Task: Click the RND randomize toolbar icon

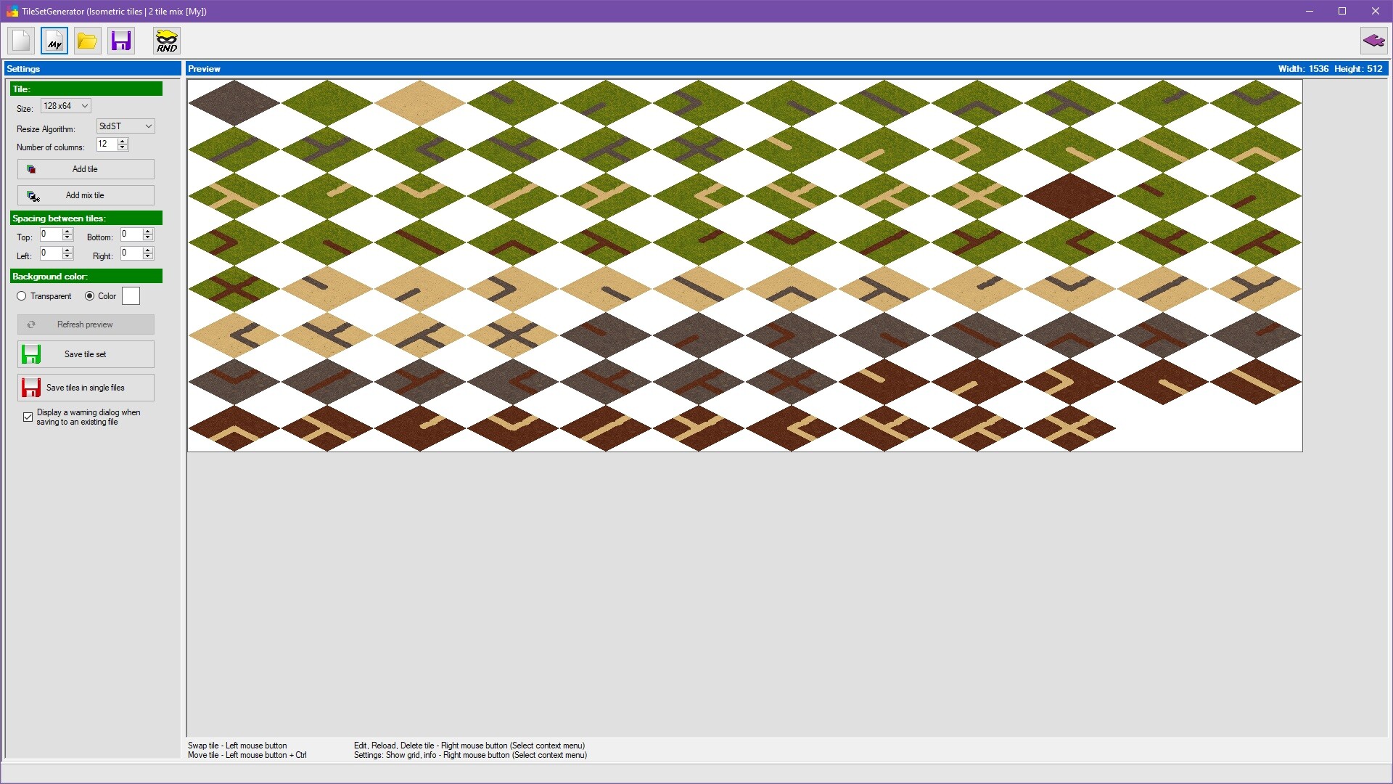Action: 165,41
